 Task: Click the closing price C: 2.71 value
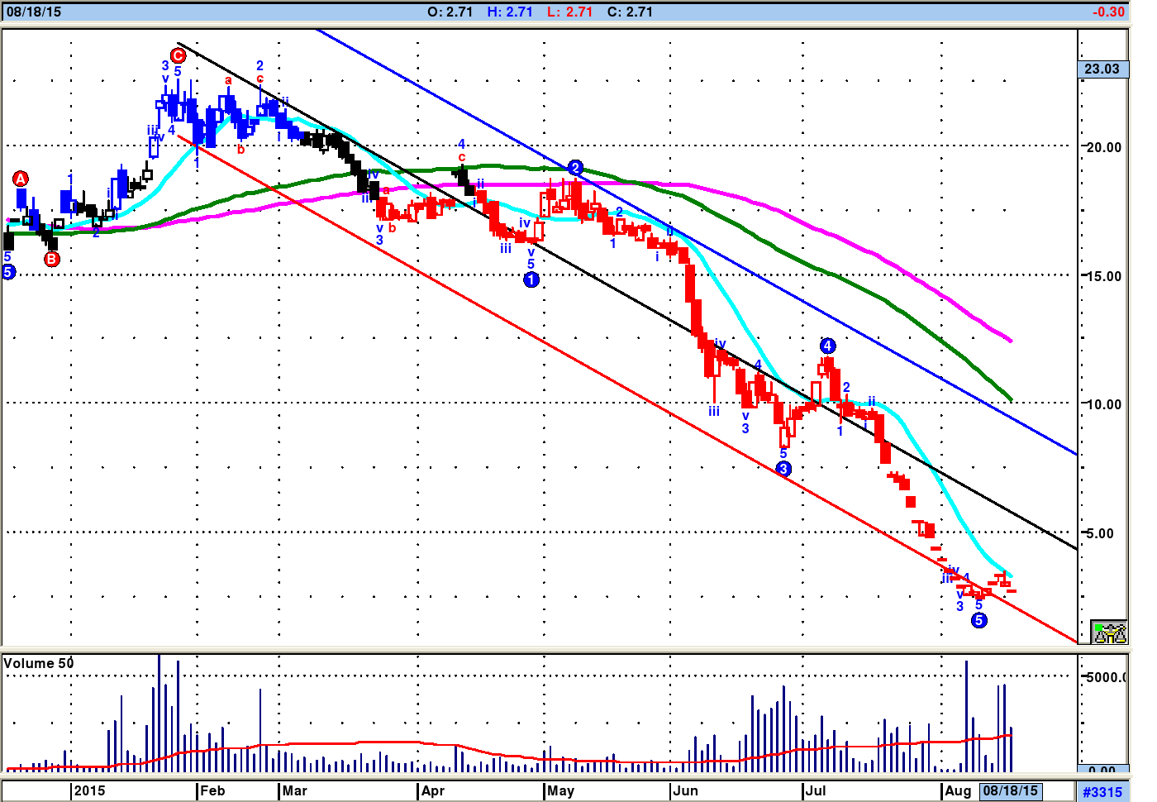point(630,12)
